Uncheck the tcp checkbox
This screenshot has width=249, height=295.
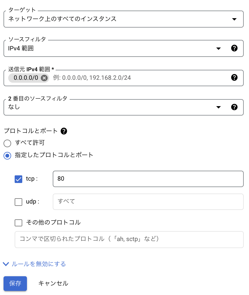point(18,179)
